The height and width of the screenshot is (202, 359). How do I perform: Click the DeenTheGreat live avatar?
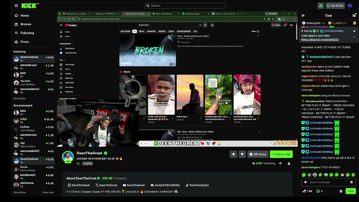click(x=68, y=157)
